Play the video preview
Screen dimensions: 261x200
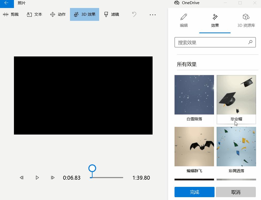pos(37,178)
